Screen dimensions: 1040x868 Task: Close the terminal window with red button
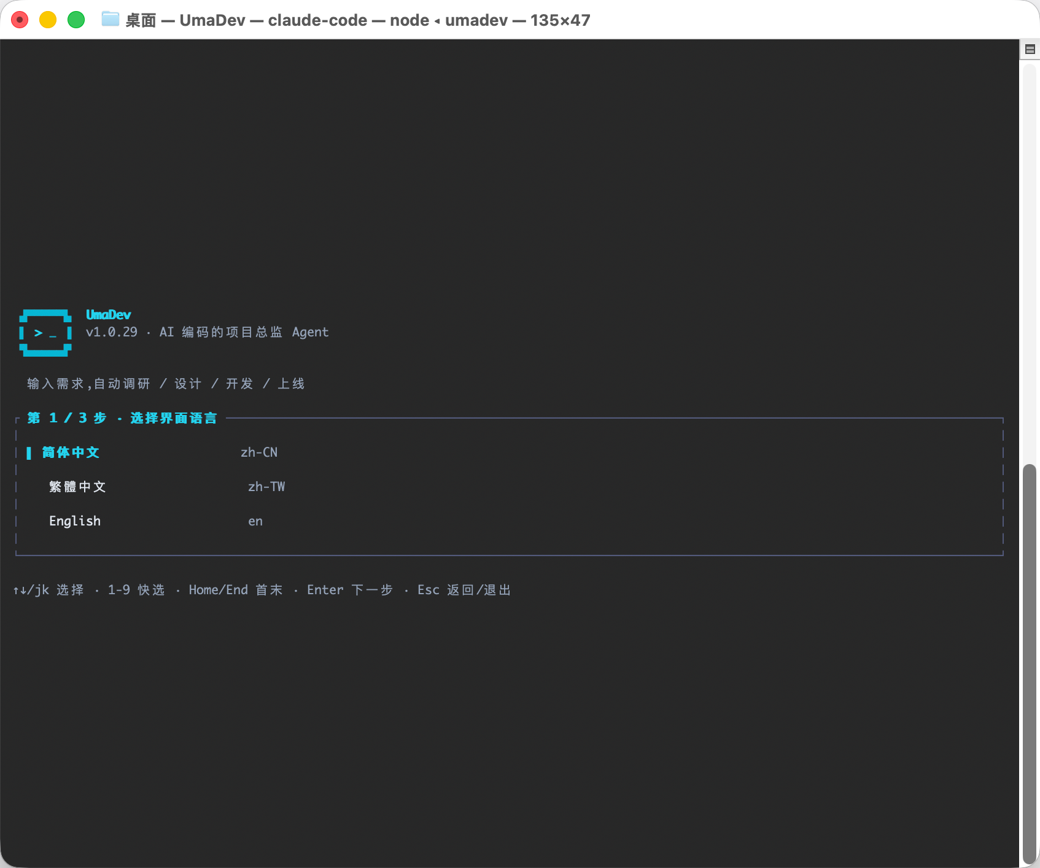tap(20, 20)
